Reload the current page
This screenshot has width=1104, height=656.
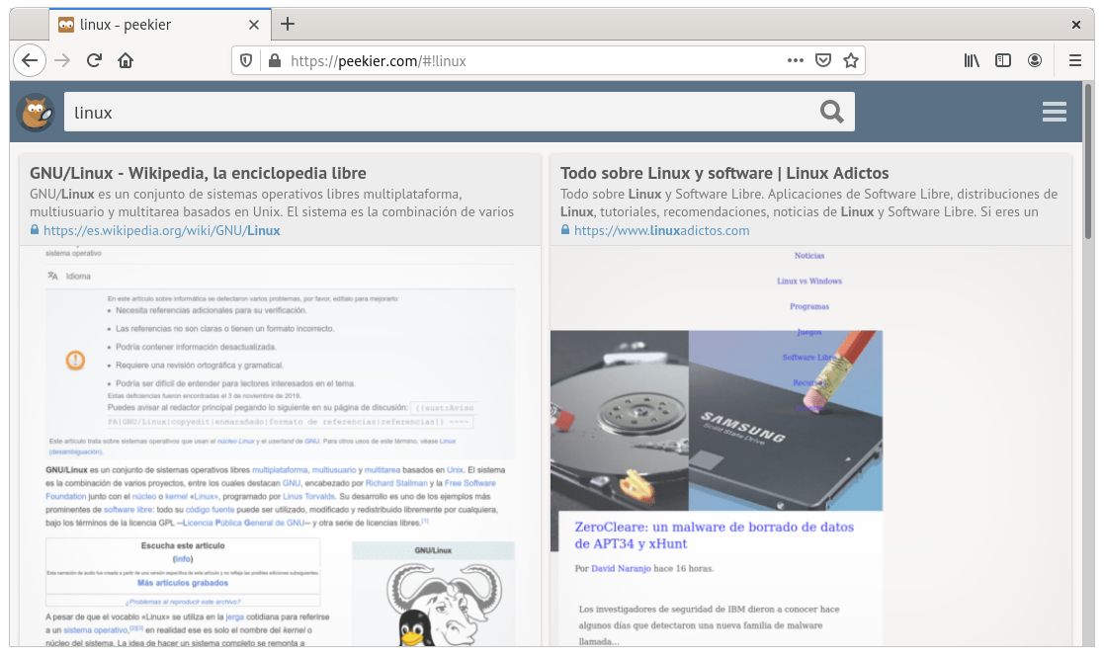pyautogui.click(x=94, y=60)
